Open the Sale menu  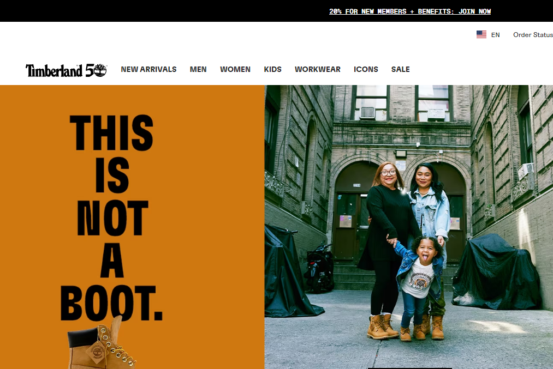(x=400, y=69)
